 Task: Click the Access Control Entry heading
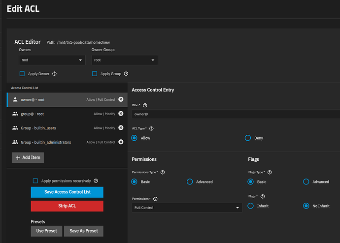153,90
